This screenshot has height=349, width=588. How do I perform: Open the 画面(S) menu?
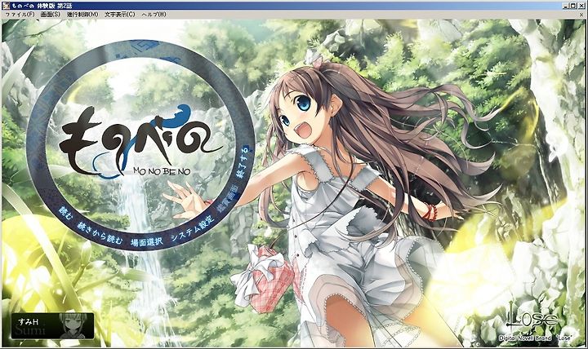pyautogui.click(x=51, y=14)
